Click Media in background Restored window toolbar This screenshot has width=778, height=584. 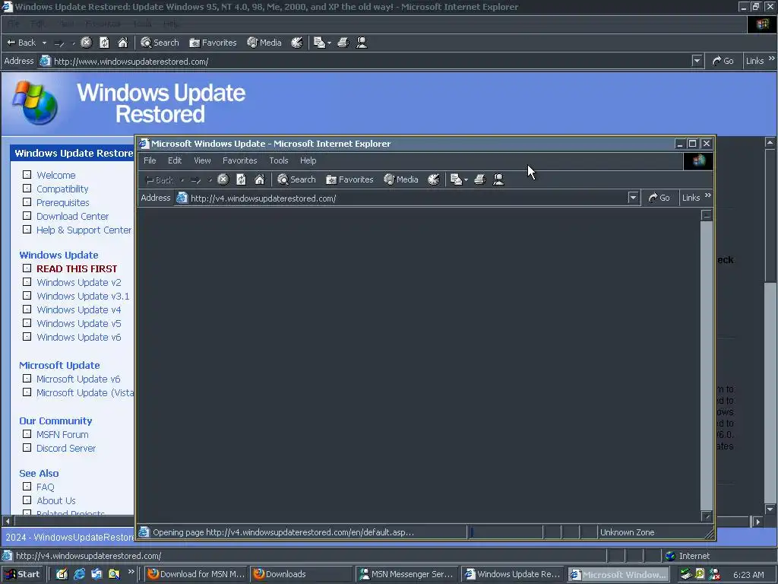click(x=264, y=43)
